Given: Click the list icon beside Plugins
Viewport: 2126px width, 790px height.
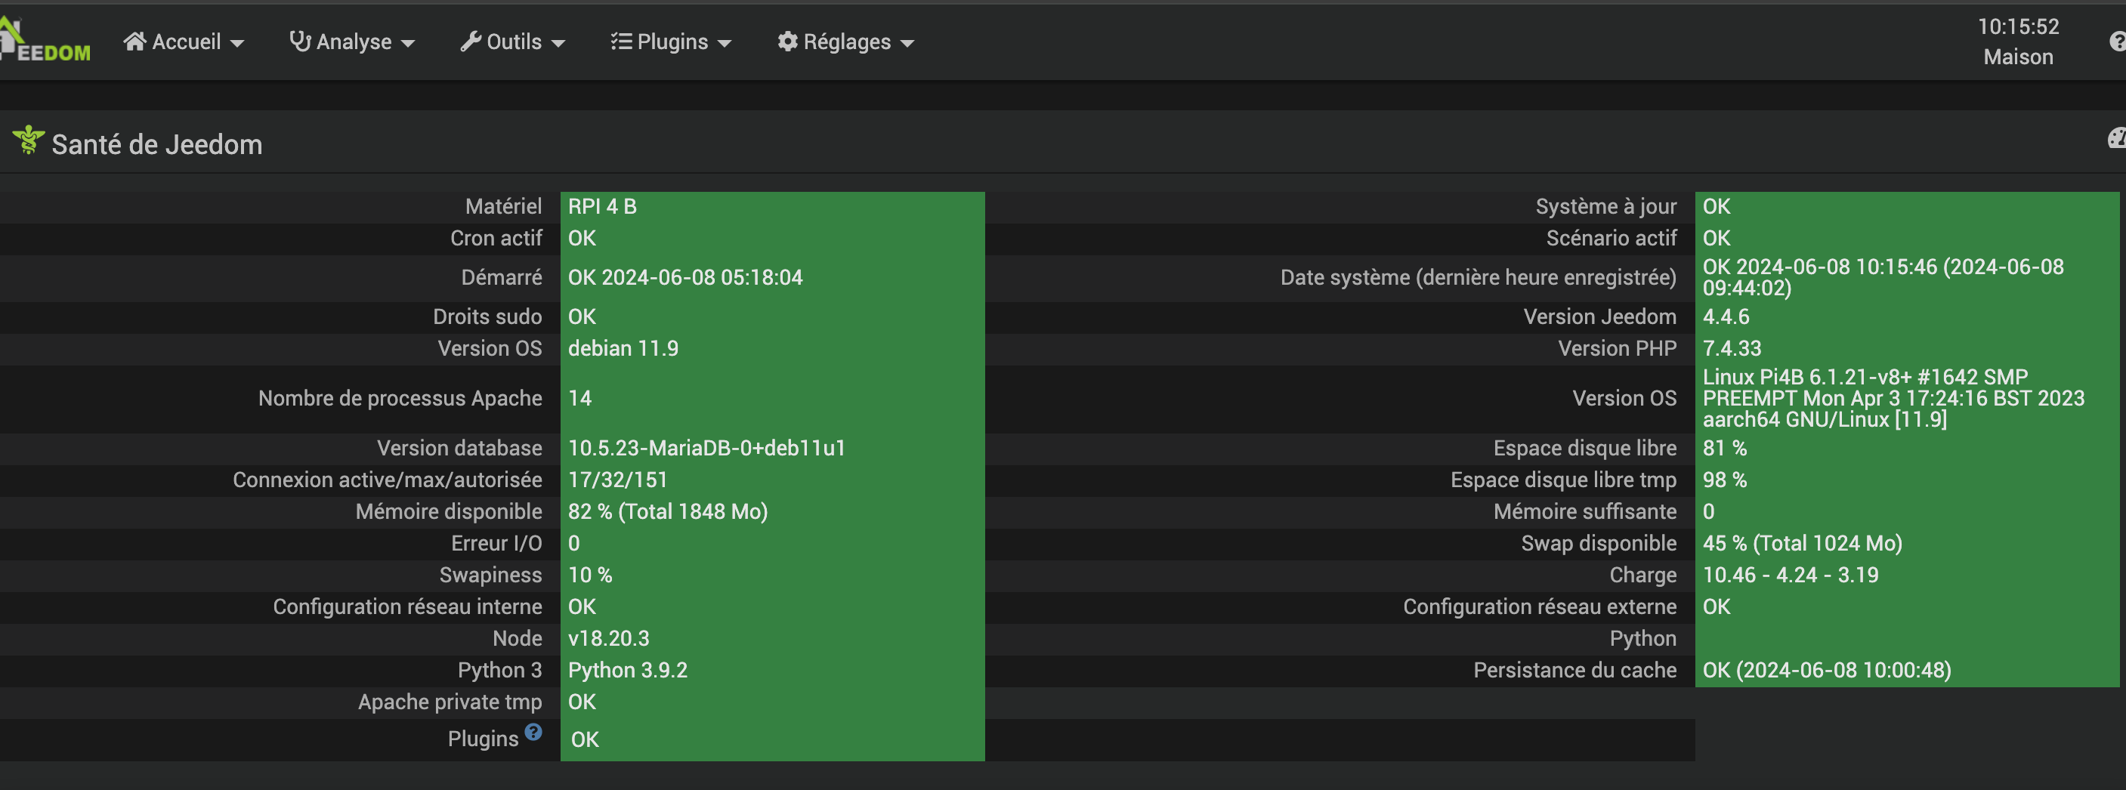Looking at the screenshot, I should point(620,42).
